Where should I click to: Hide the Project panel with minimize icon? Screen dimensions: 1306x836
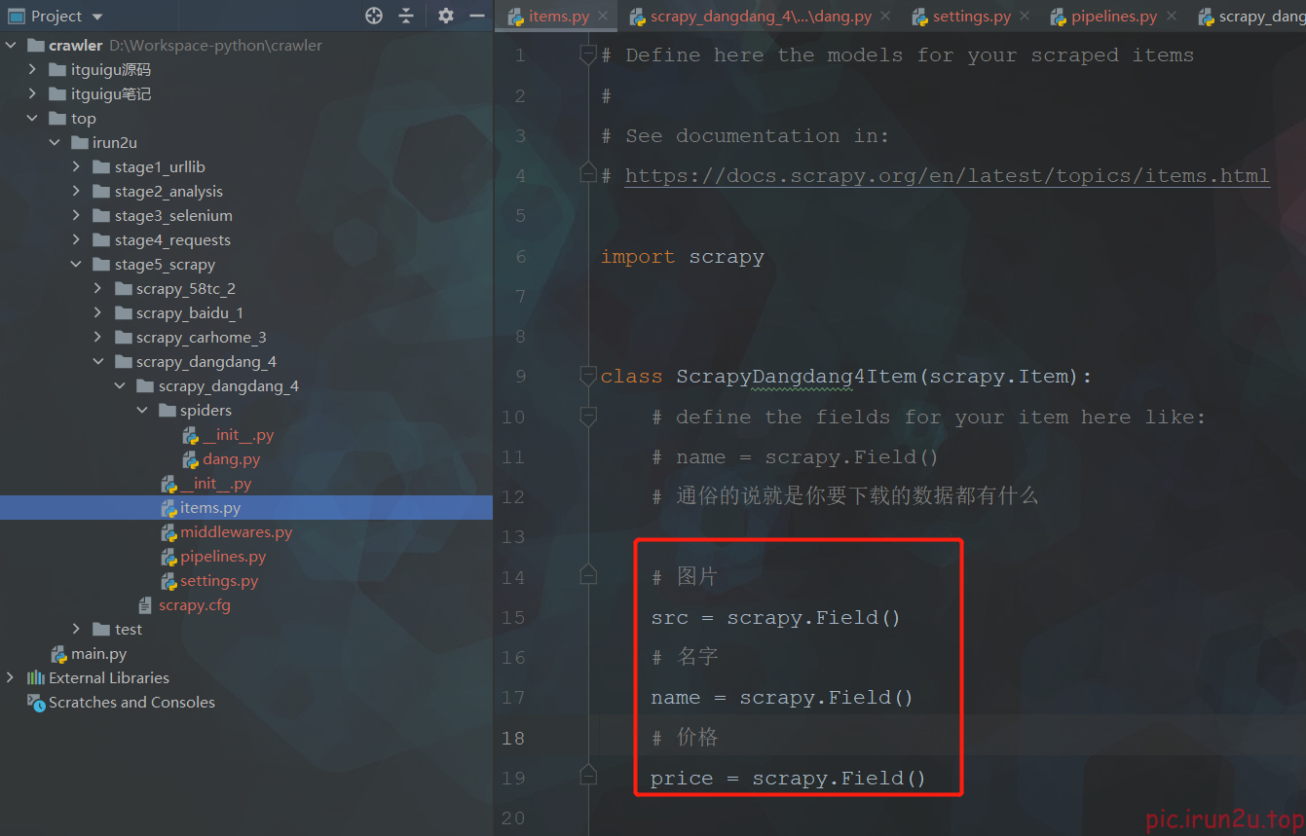pyautogui.click(x=477, y=16)
